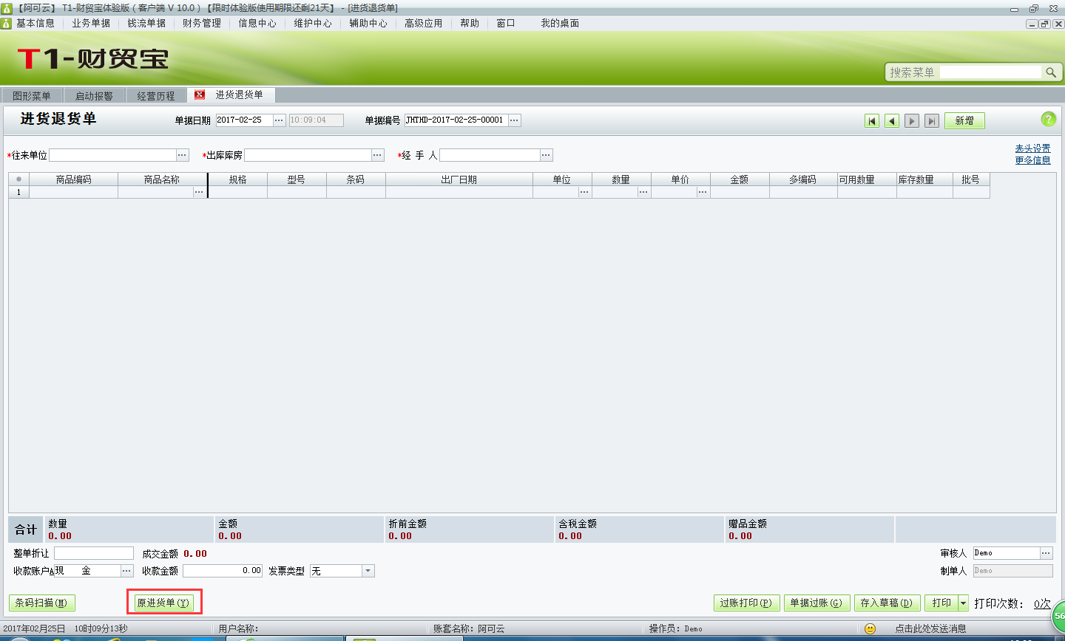Image resolution: width=1065 pixels, height=641 pixels.
Task: Click the app logo icon left of 基本信息
Action: click(7, 23)
